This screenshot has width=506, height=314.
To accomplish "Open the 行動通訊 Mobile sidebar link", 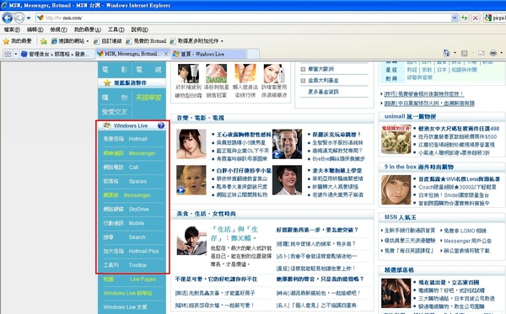I will coord(124,223).
